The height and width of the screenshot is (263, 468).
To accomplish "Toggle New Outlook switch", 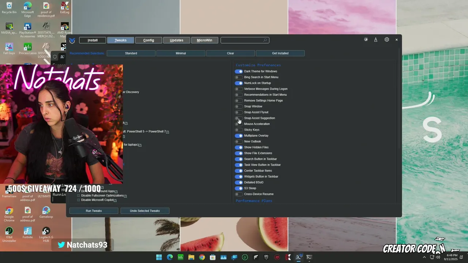I will coord(239,141).
